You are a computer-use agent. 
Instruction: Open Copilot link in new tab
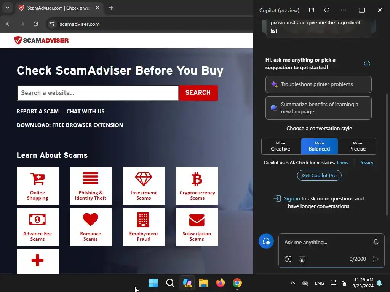(312, 10)
